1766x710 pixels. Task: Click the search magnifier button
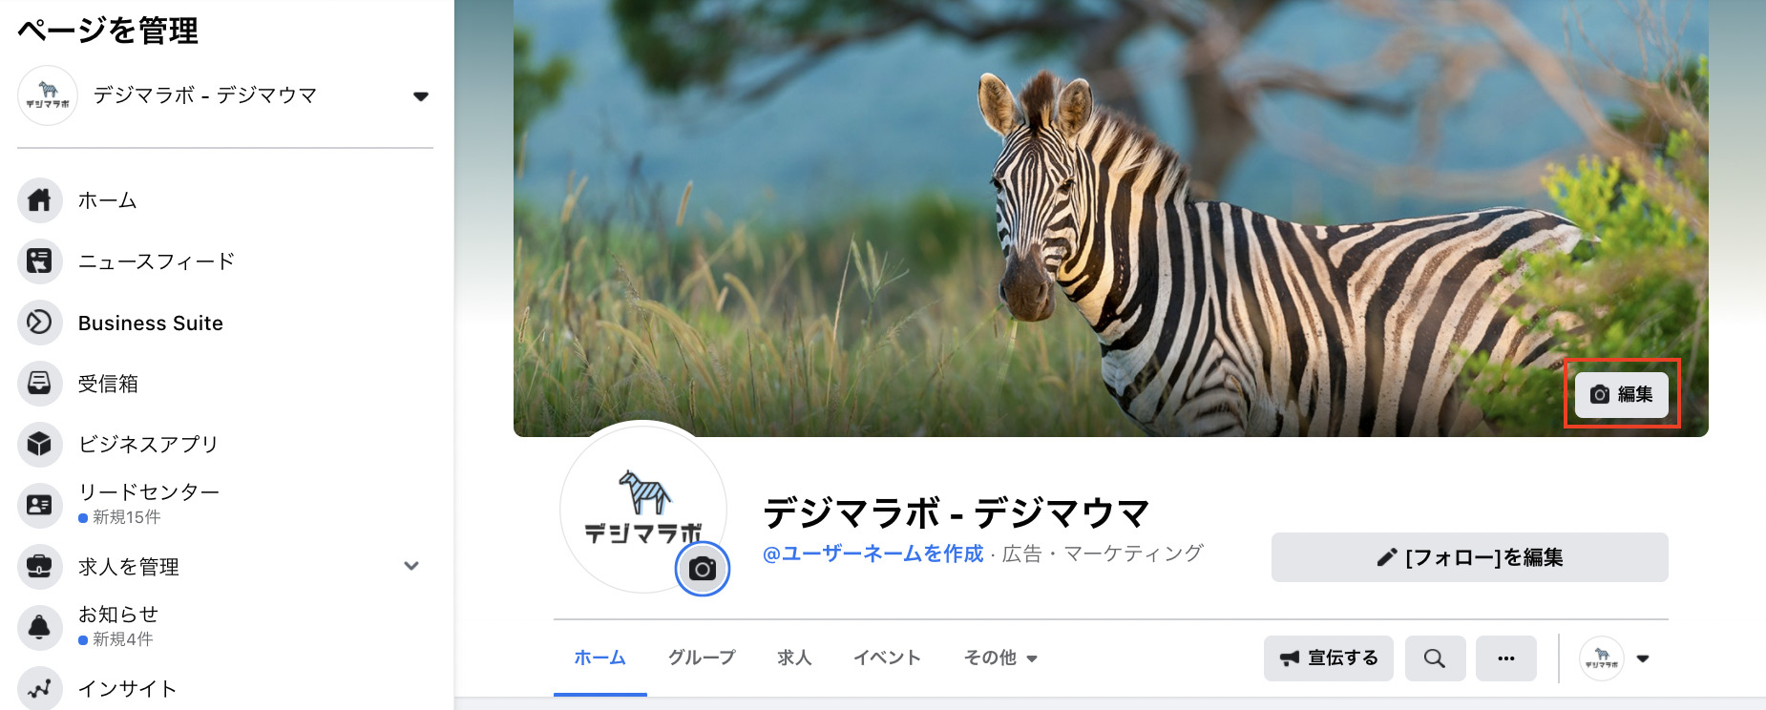(x=1435, y=658)
